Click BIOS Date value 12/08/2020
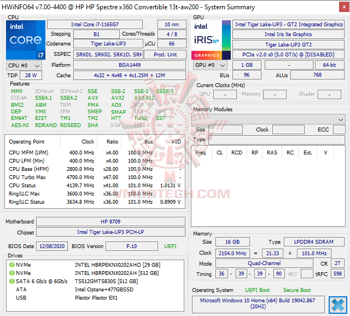 click(52, 246)
